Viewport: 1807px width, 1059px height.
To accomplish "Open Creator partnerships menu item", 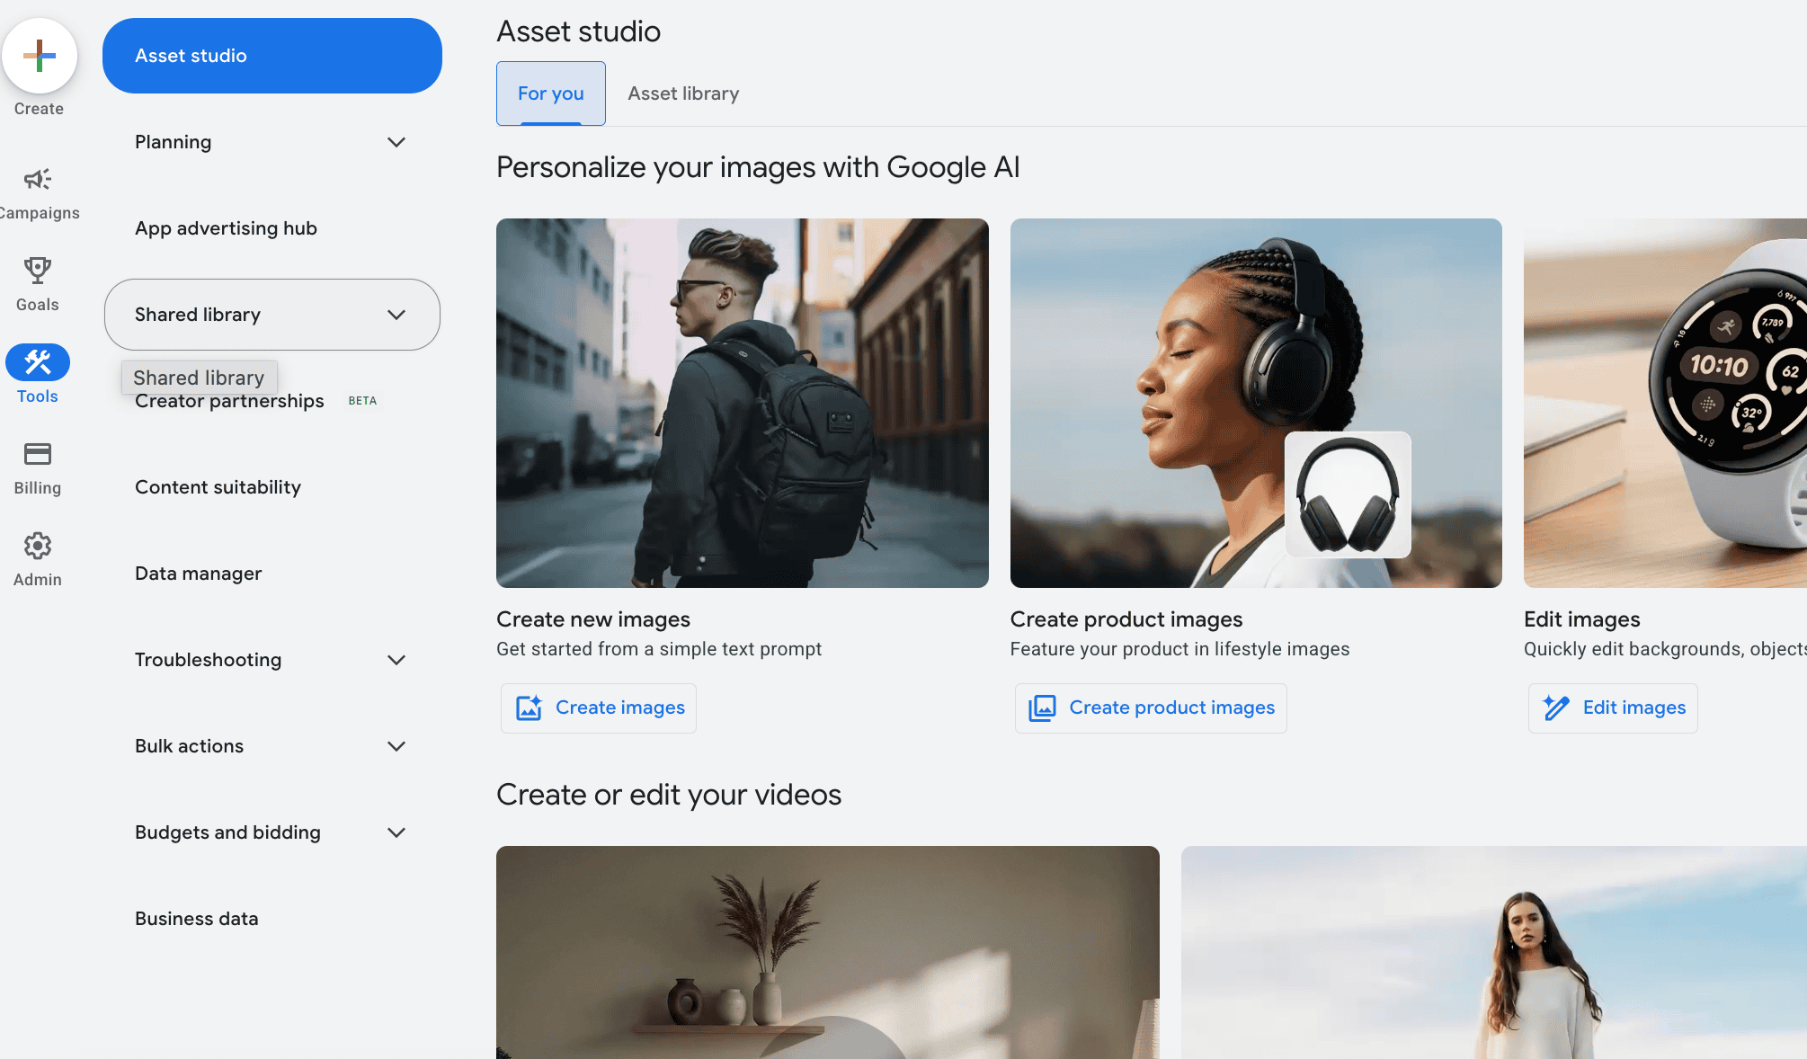I will [x=229, y=401].
